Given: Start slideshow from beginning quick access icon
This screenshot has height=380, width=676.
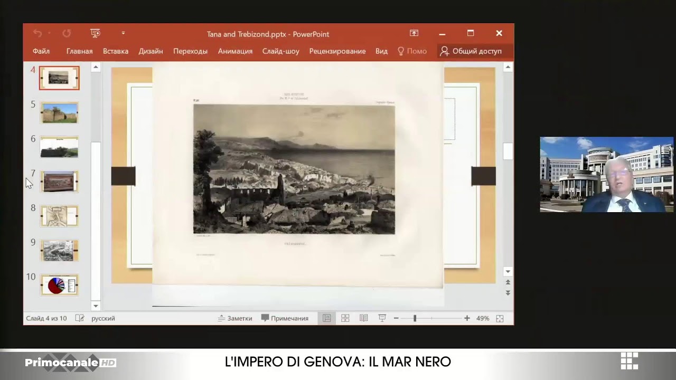Looking at the screenshot, I should coord(96,33).
